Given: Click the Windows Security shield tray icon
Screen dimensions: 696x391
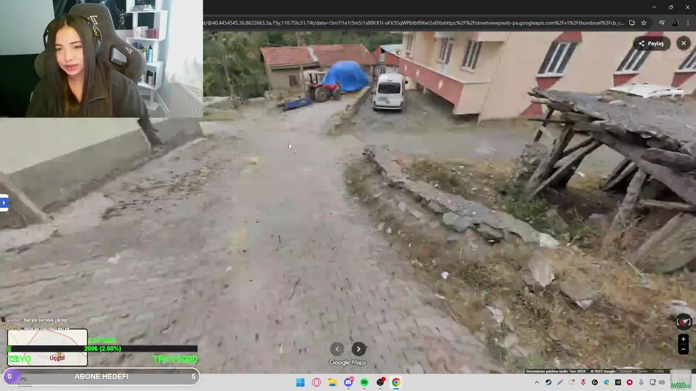Looking at the screenshot, I should point(606,382).
